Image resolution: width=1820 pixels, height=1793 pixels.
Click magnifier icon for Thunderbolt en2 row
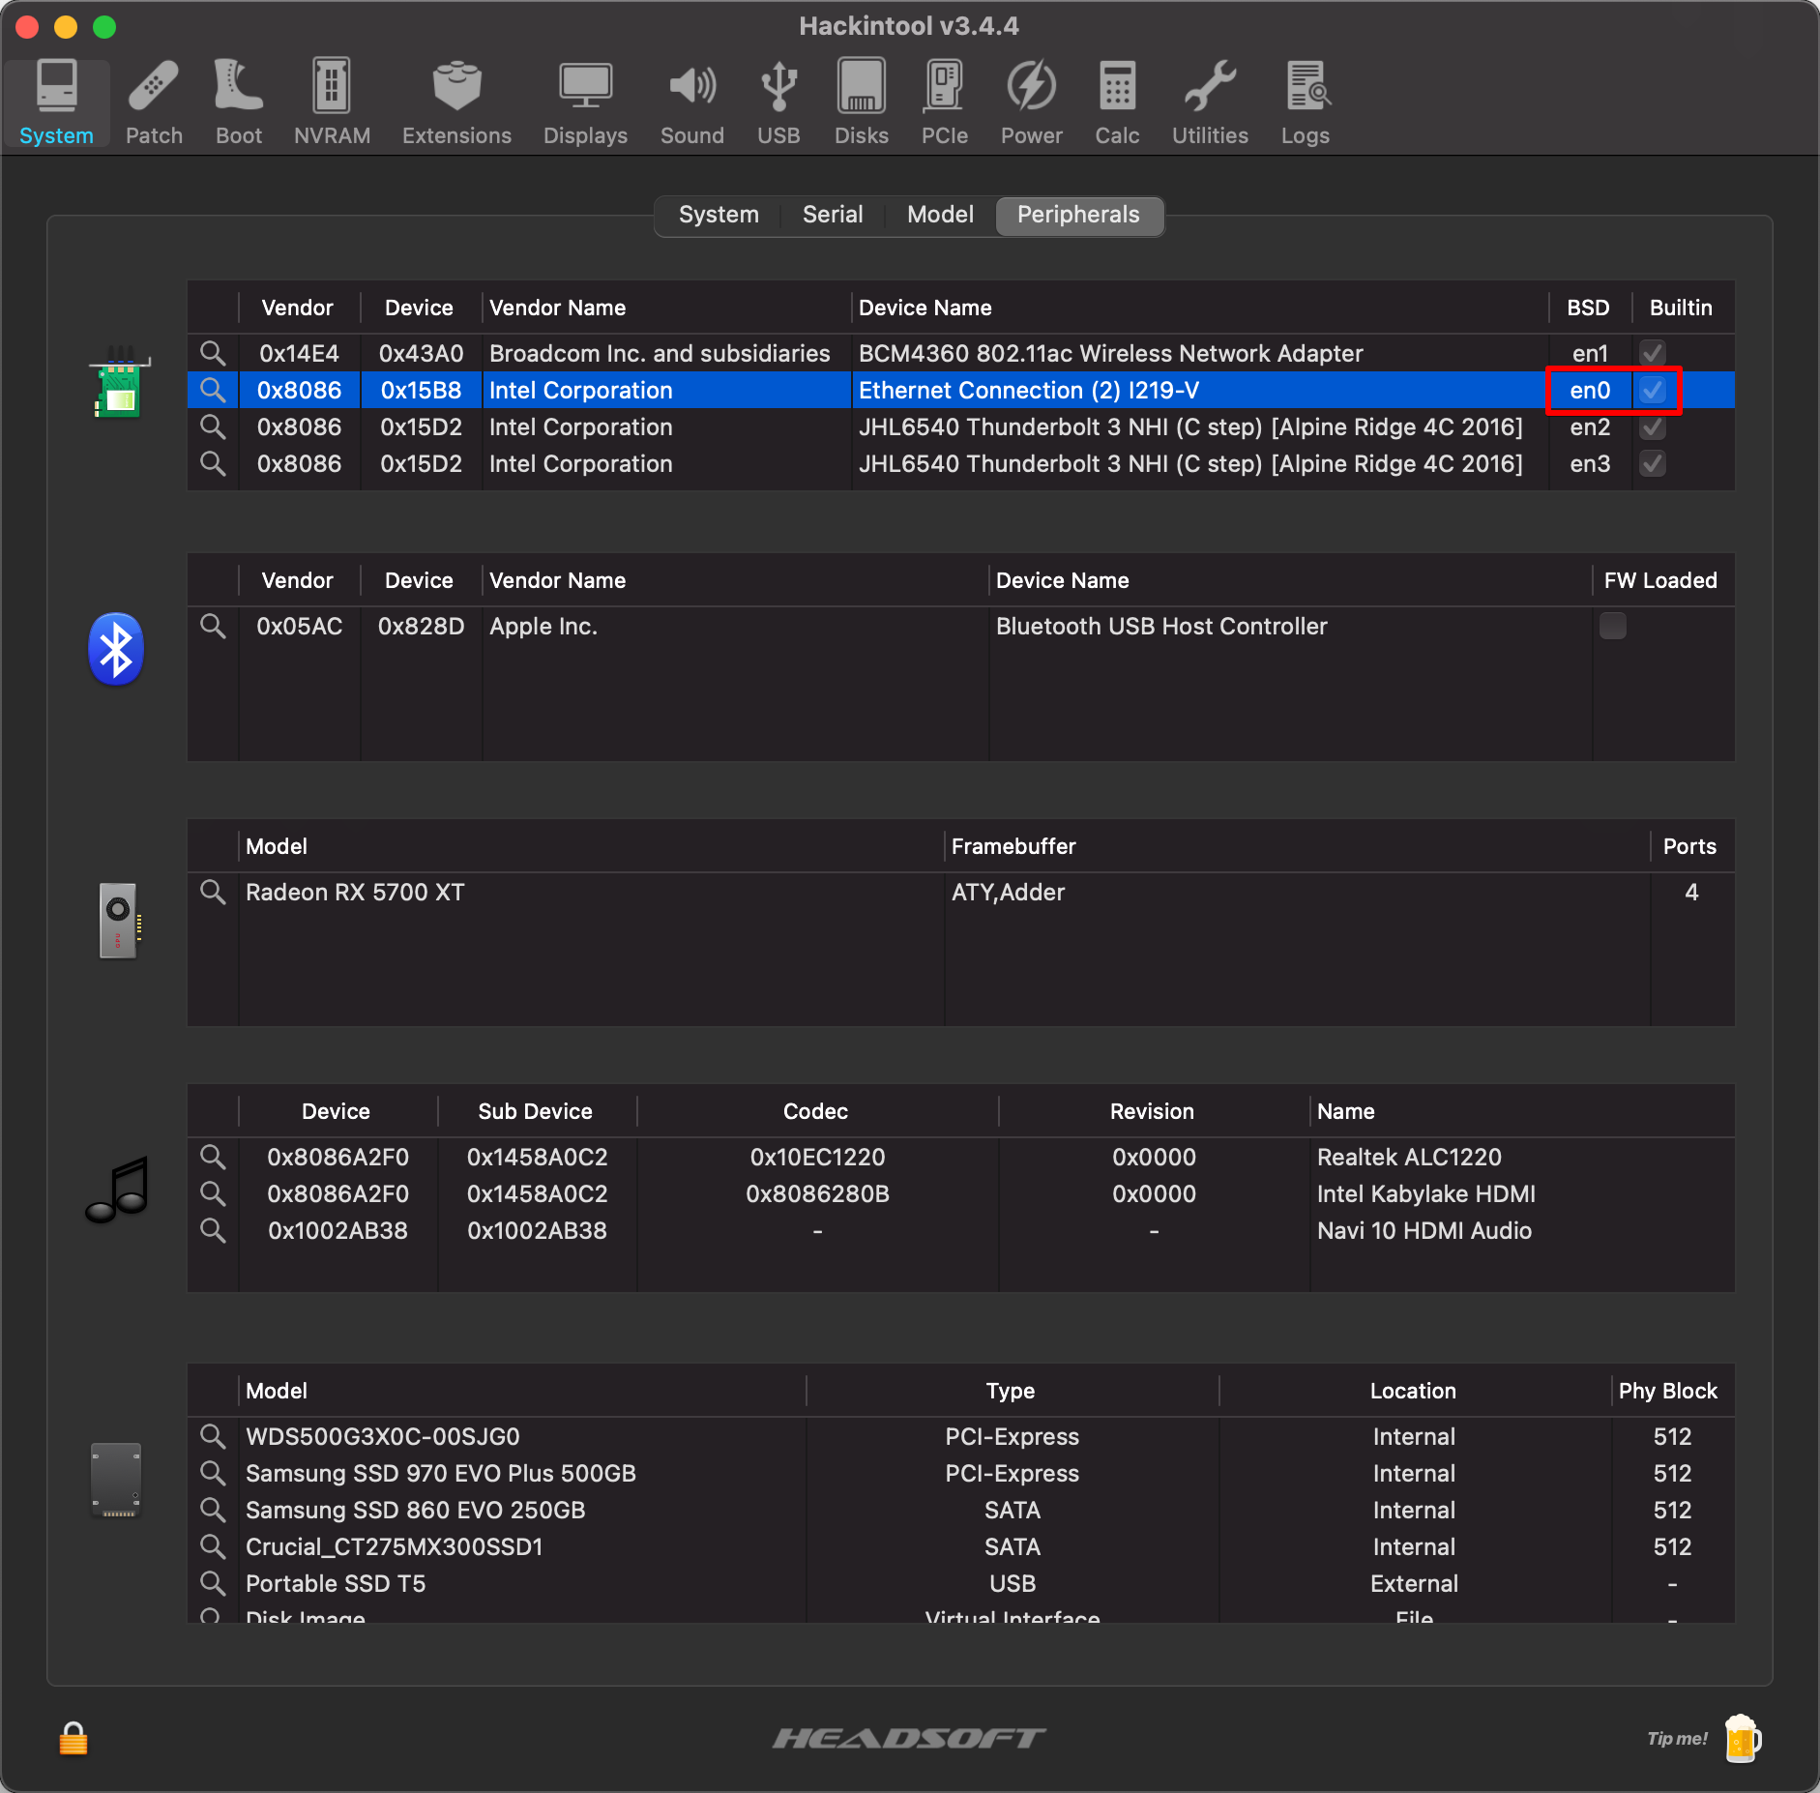point(213,426)
